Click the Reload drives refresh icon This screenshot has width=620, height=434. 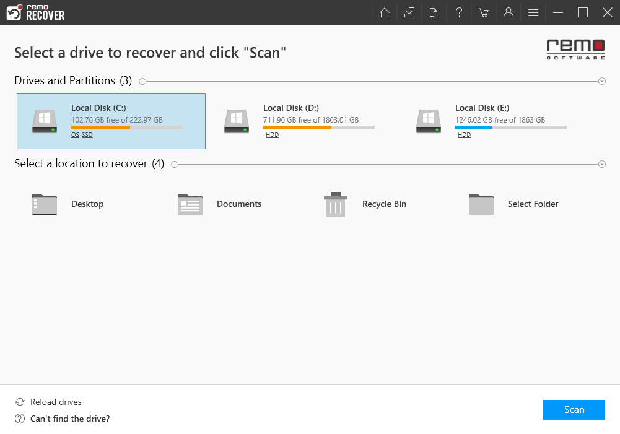point(19,402)
